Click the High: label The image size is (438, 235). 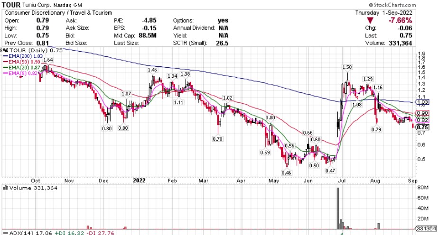10,28
